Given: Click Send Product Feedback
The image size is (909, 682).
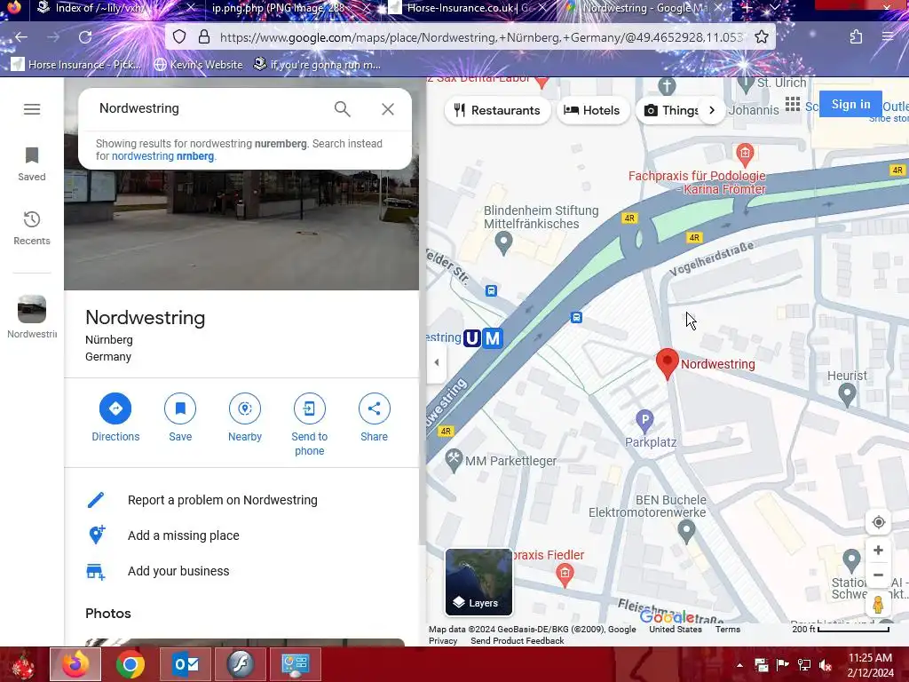Looking at the screenshot, I should tap(518, 641).
